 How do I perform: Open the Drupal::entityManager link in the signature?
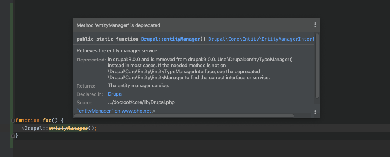(171, 39)
